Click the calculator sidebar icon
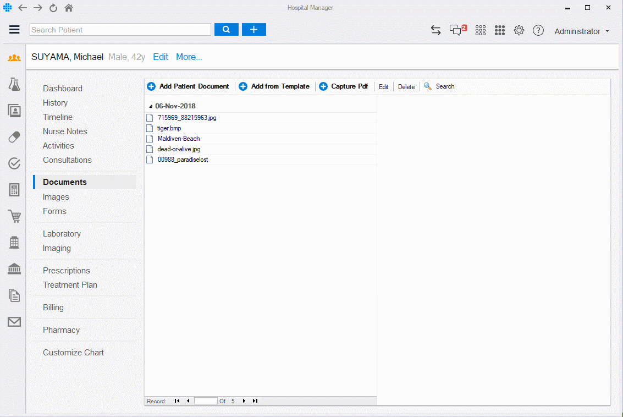 (x=14, y=190)
